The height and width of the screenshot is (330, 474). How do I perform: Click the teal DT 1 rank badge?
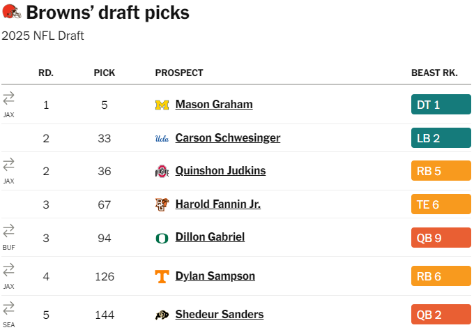pyautogui.click(x=441, y=105)
